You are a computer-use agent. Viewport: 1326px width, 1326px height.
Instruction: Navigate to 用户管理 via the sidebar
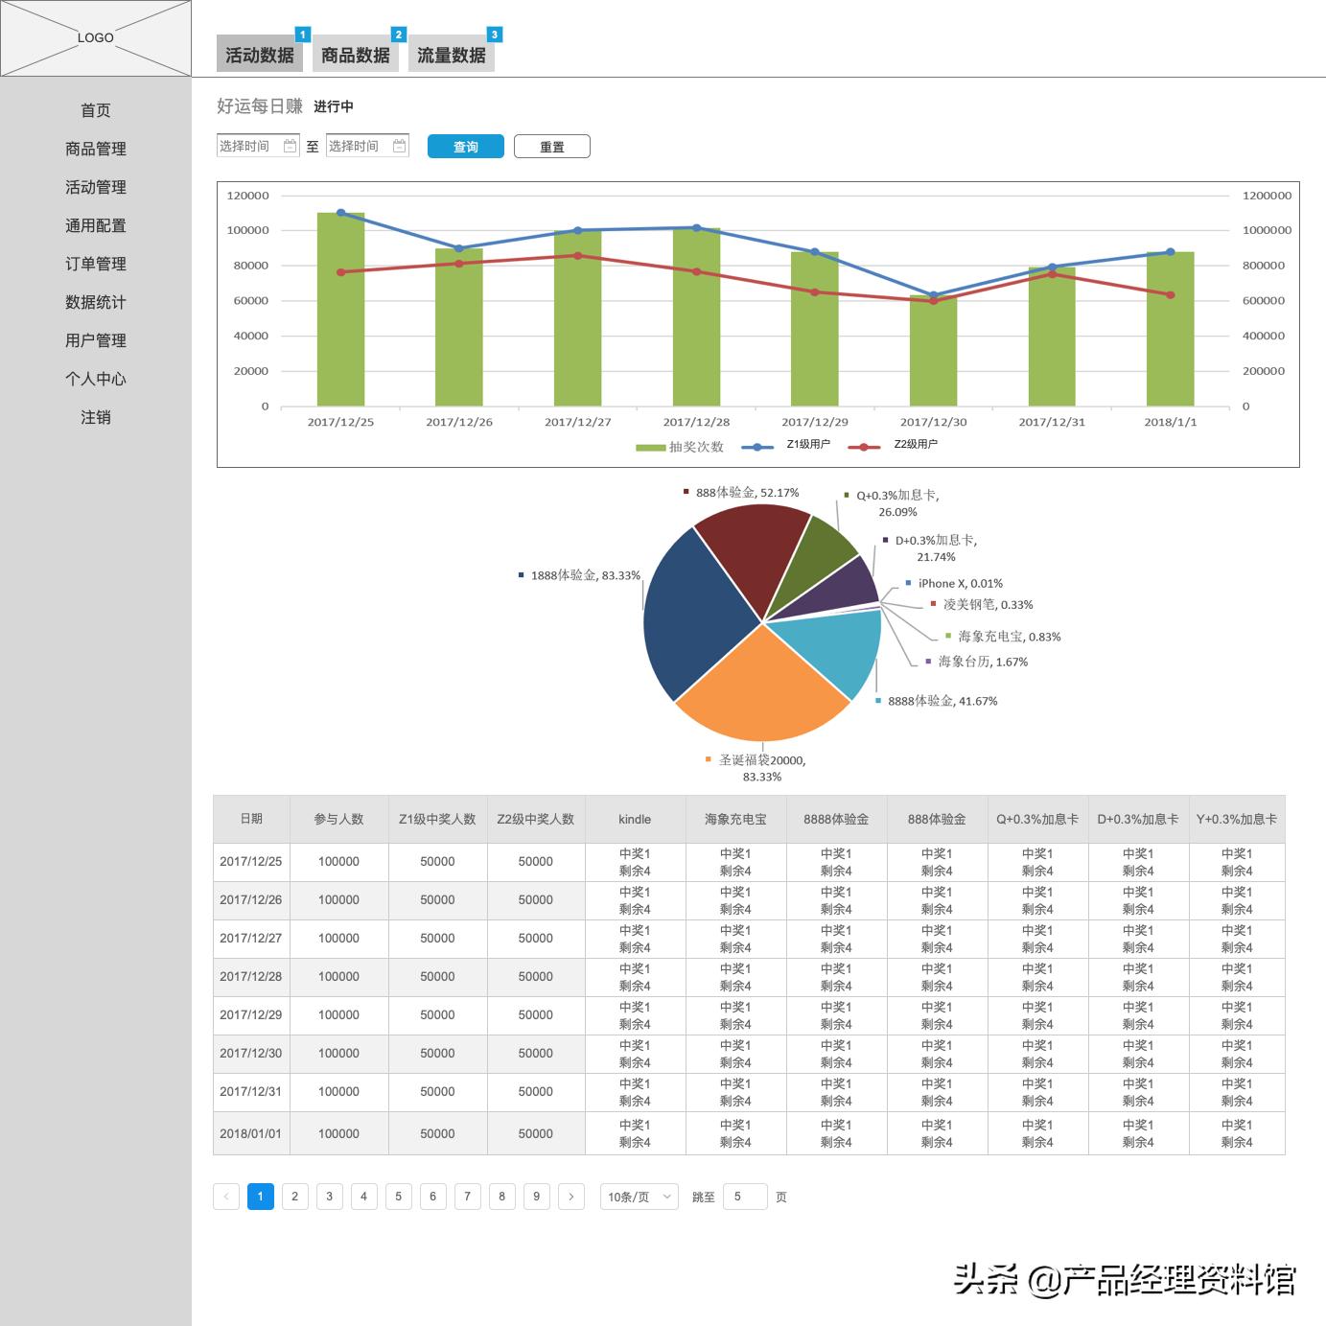[x=95, y=340]
